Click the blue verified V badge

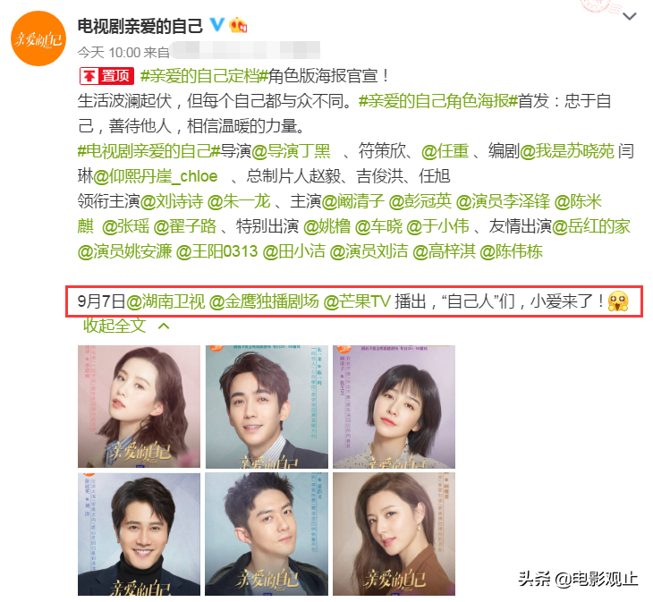(216, 25)
